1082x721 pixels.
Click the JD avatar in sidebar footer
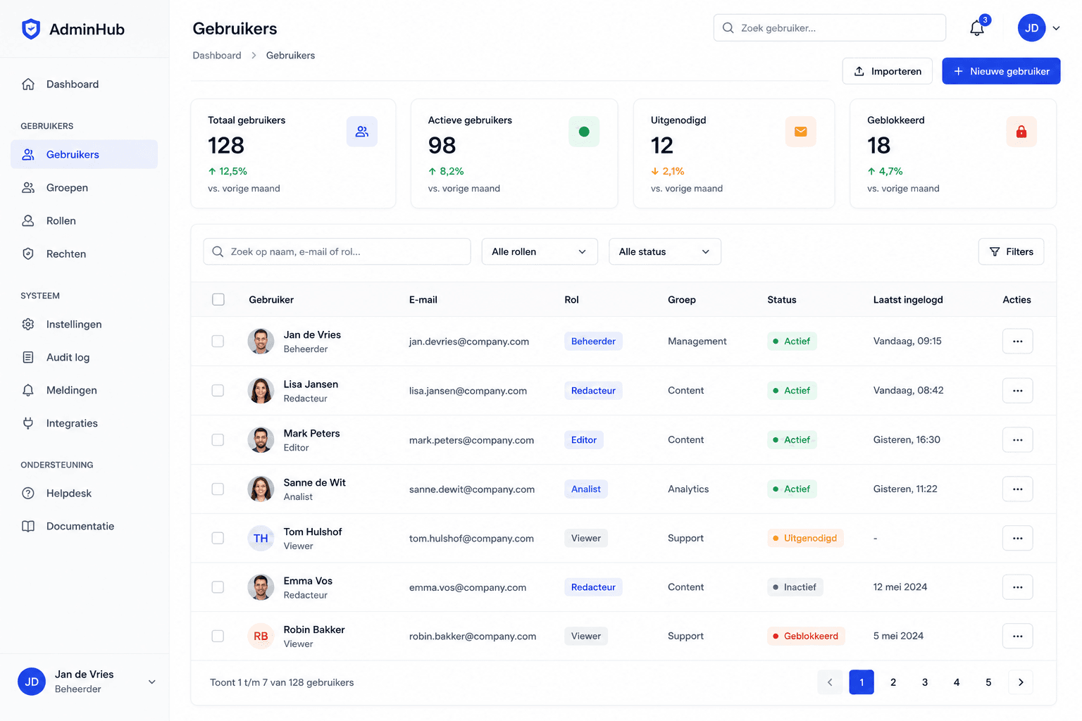[x=32, y=682]
